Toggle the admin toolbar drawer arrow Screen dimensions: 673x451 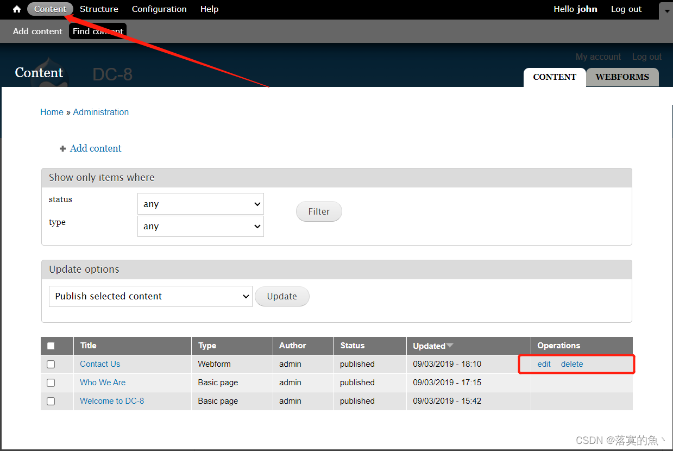click(666, 10)
